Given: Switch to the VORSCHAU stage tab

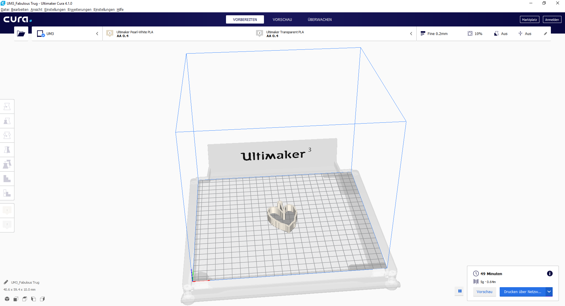Looking at the screenshot, I should (282, 19).
